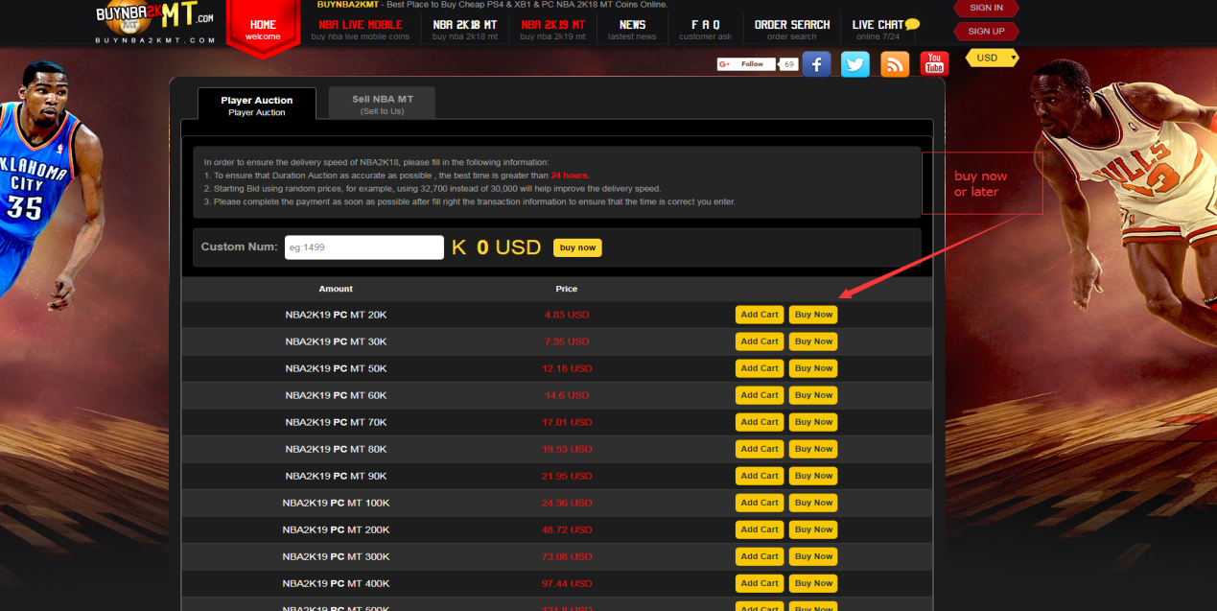1217x611 pixels.
Task: Focus the Custom Num input field
Action: coord(364,247)
